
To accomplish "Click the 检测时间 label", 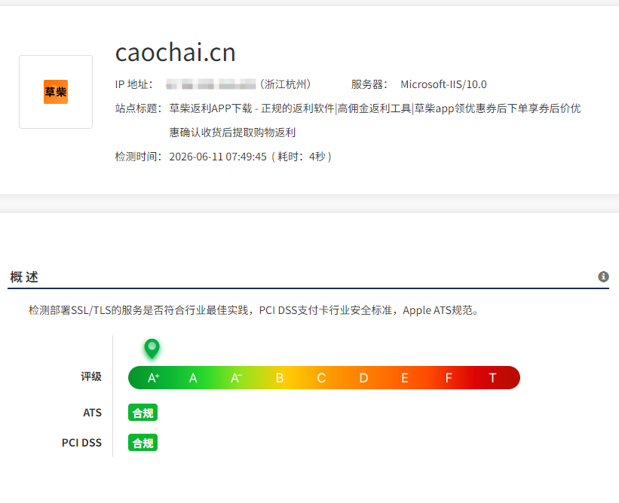I will [139, 157].
